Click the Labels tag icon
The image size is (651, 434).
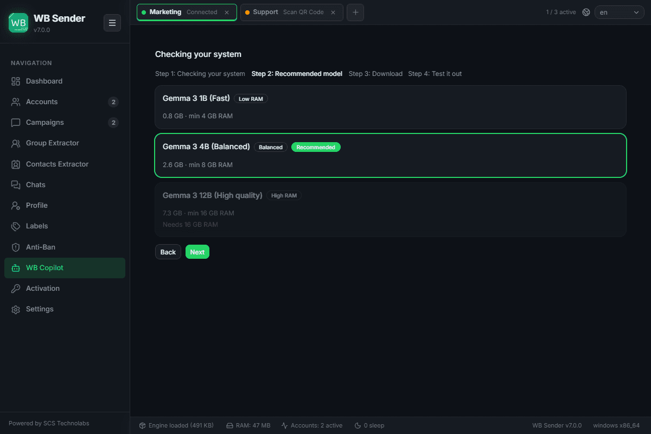(x=16, y=226)
